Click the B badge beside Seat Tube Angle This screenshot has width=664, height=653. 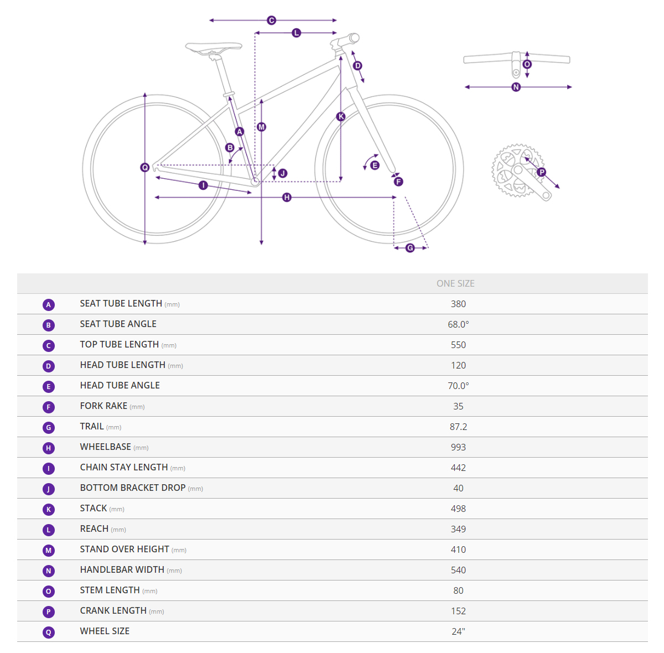49,325
